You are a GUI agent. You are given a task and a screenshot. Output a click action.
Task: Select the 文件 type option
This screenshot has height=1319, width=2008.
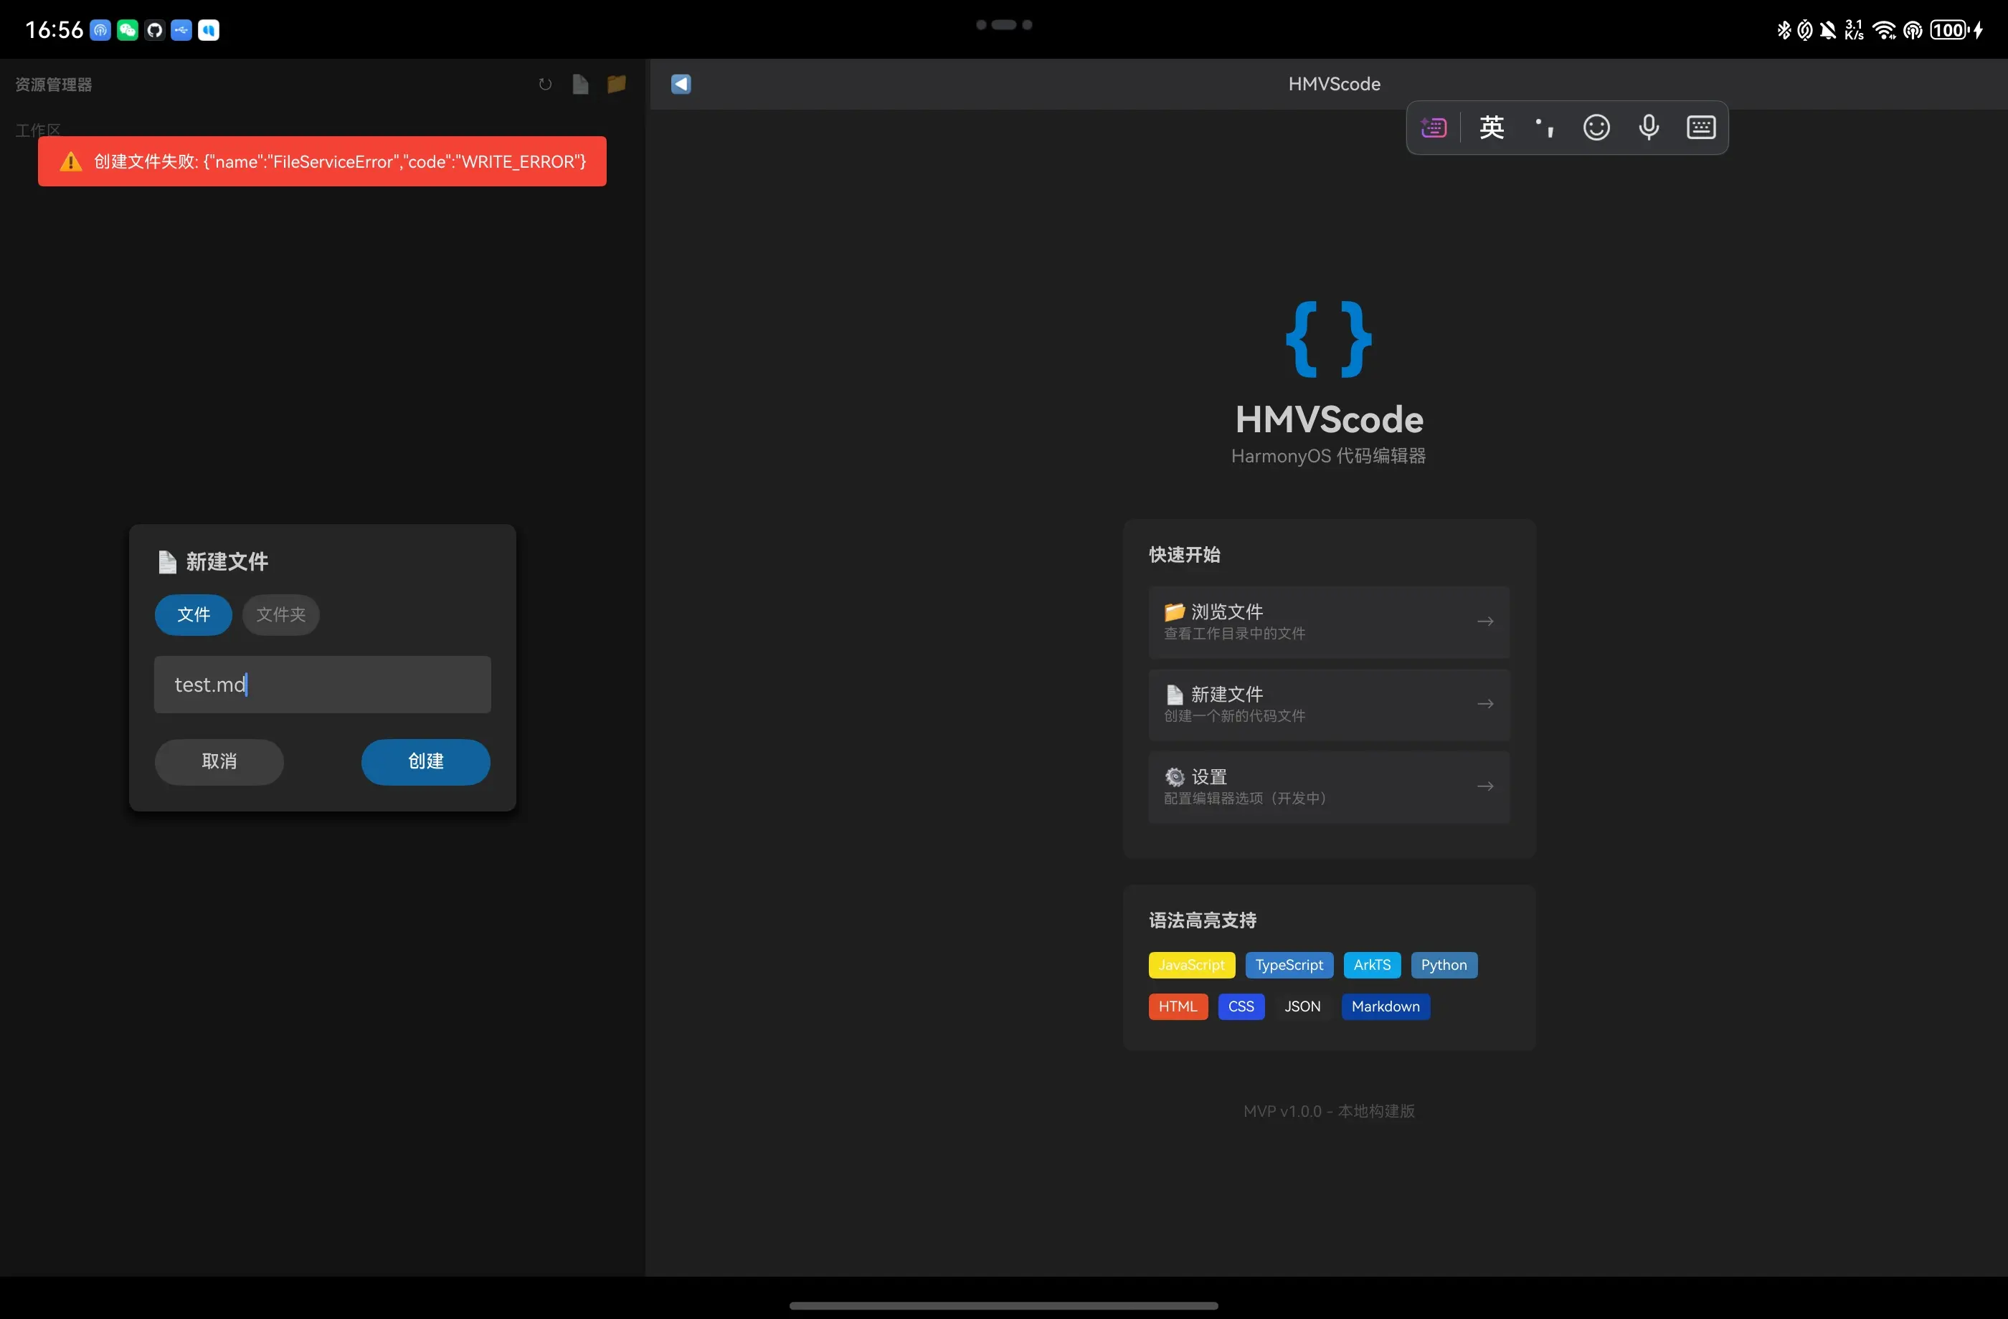point(193,615)
